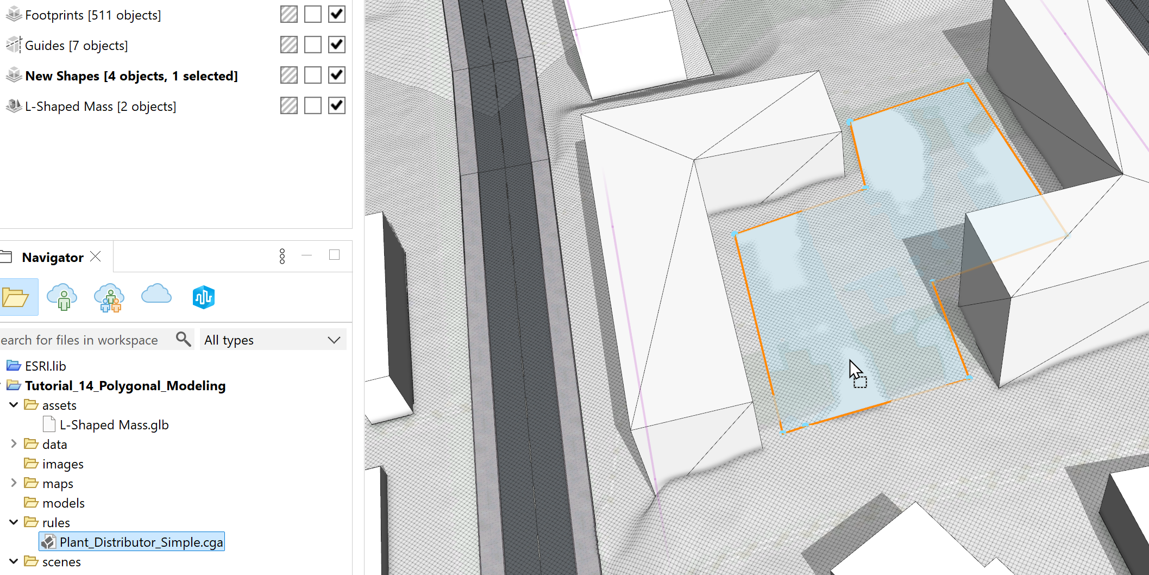The width and height of the screenshot is (1149, 575).
Task: Click the L-Shaped Mass layer icon
Action: click(x=13, y=105)
